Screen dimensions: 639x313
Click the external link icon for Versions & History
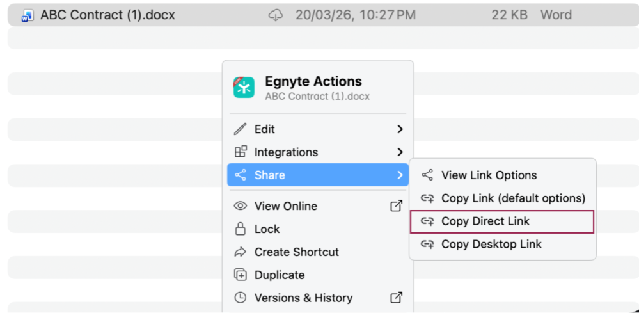[397, 298]
